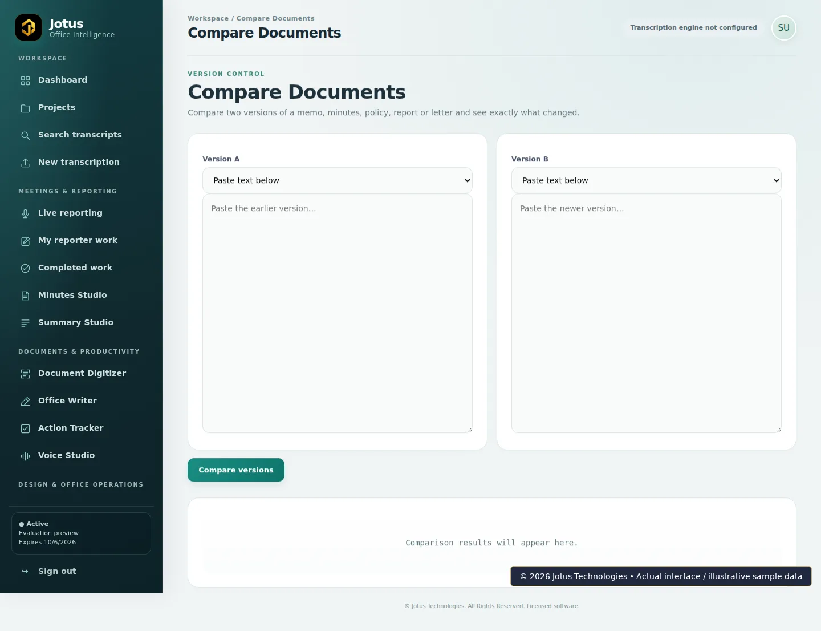Click the 'DOCUMENTS & PRODUCTIVITY' section header
Image resolution: width=821 pixels, height=631 pixels.
[79, 351]
